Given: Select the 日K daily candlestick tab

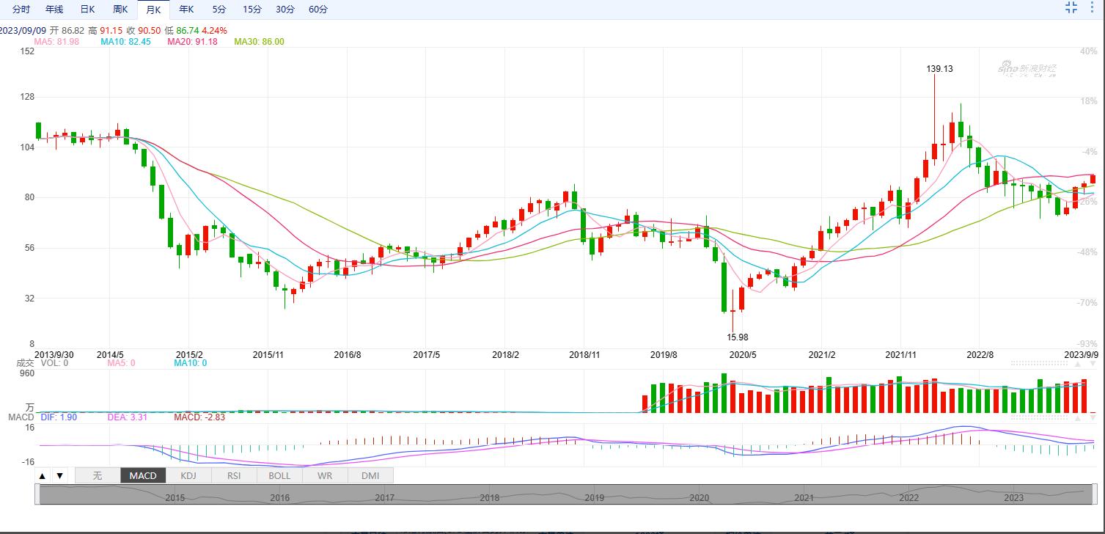Looking at the screenshot, I should (87, 10).
